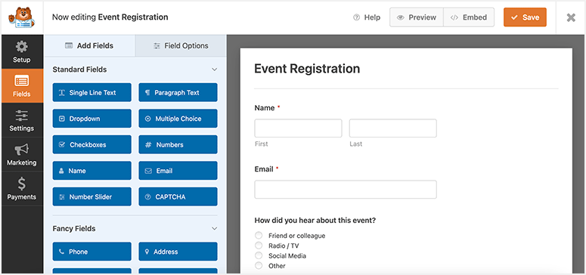
Task: Click the Email input box
Action: (346, 190)
